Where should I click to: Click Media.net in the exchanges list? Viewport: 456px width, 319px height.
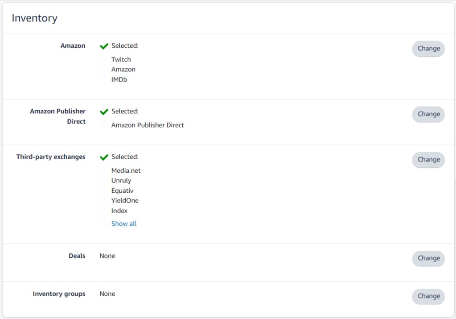click(x=126, y=170)
